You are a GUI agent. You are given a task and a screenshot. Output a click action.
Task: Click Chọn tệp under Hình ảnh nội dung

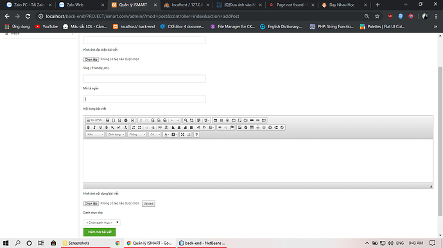click(91, 203)
